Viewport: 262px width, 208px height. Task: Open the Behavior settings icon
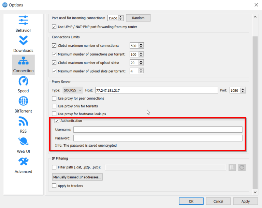pyautogui.click(x=23, y=20)
